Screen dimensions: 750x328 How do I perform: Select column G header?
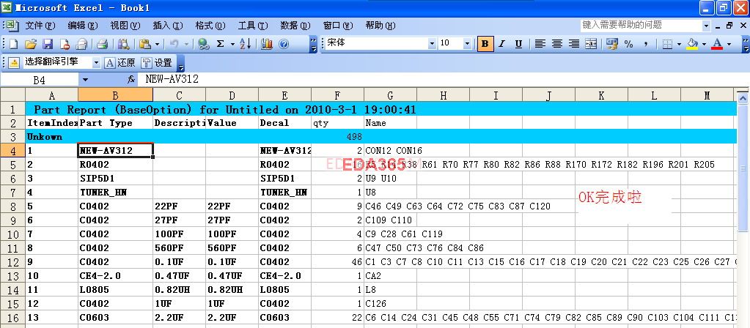coord(390,95)
